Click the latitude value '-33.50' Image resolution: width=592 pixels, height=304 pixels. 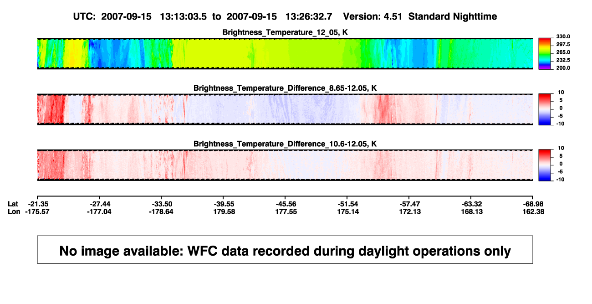coord(162,204)
